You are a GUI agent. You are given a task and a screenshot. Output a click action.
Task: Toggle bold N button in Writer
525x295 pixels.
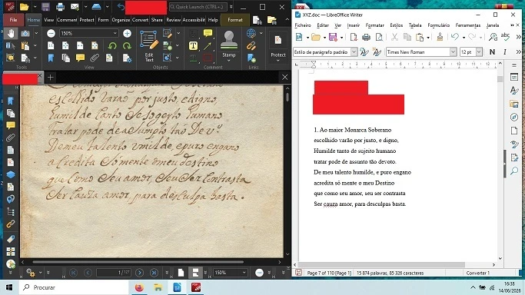click(492, 51)
